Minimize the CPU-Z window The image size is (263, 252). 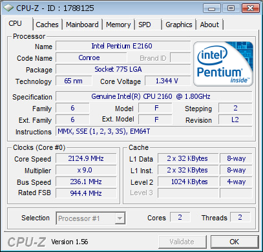tap(212, 8)
